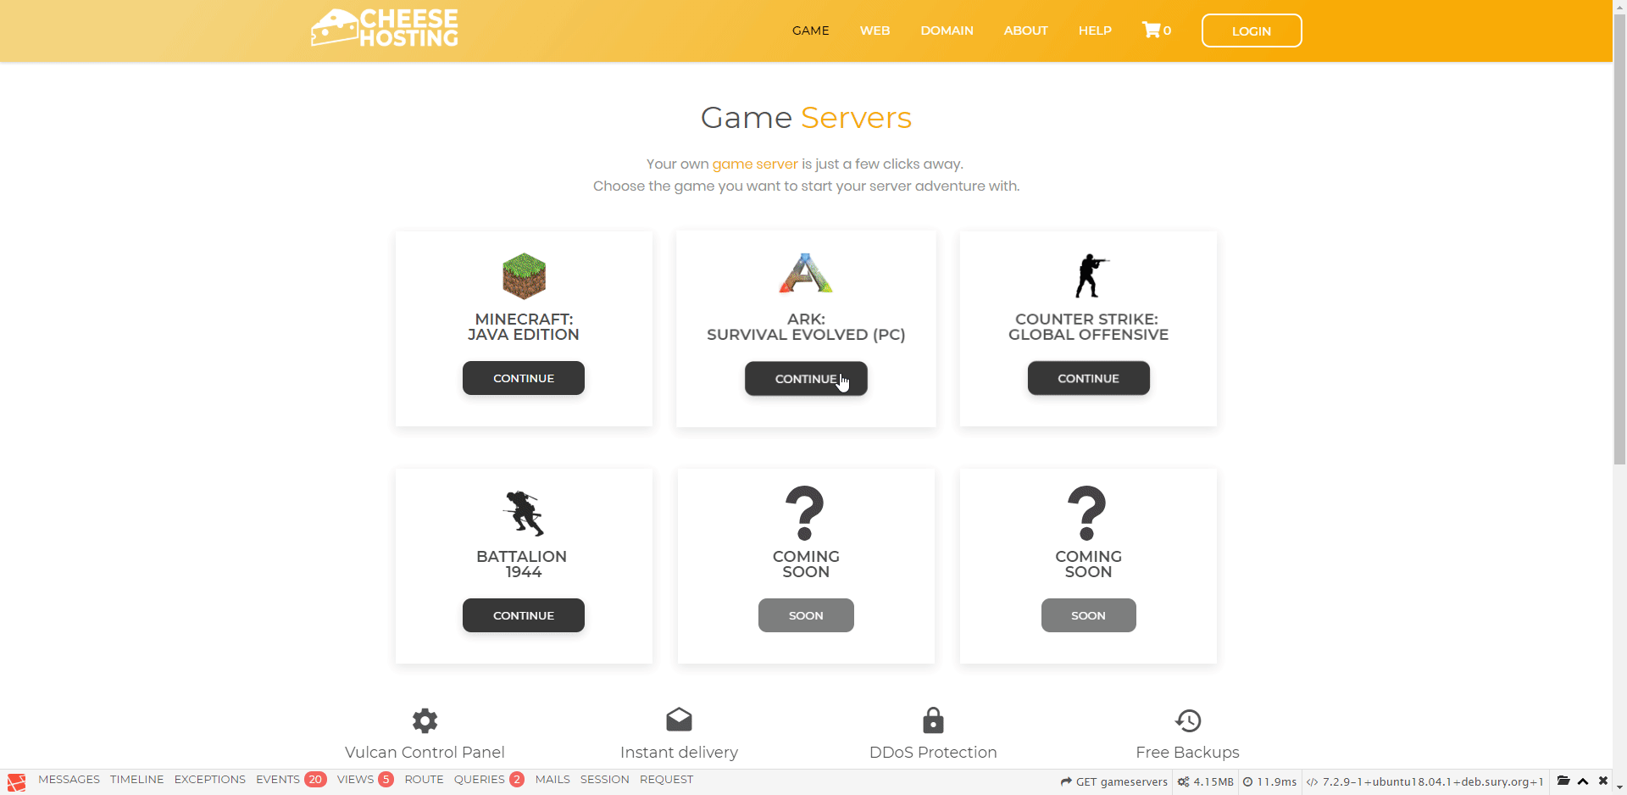The height and width of the screenshot is (795, 1627).
Task: Open the GAME navigation menu
Action: point(810,31)
